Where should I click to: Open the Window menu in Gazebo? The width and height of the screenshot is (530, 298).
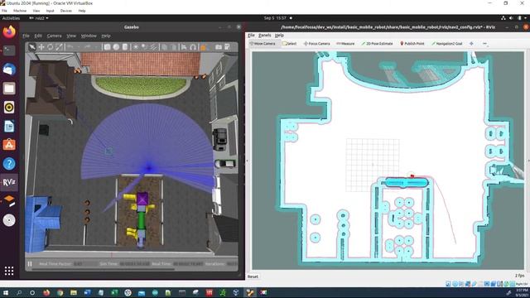pyautogui.click(x=89, y=36)
